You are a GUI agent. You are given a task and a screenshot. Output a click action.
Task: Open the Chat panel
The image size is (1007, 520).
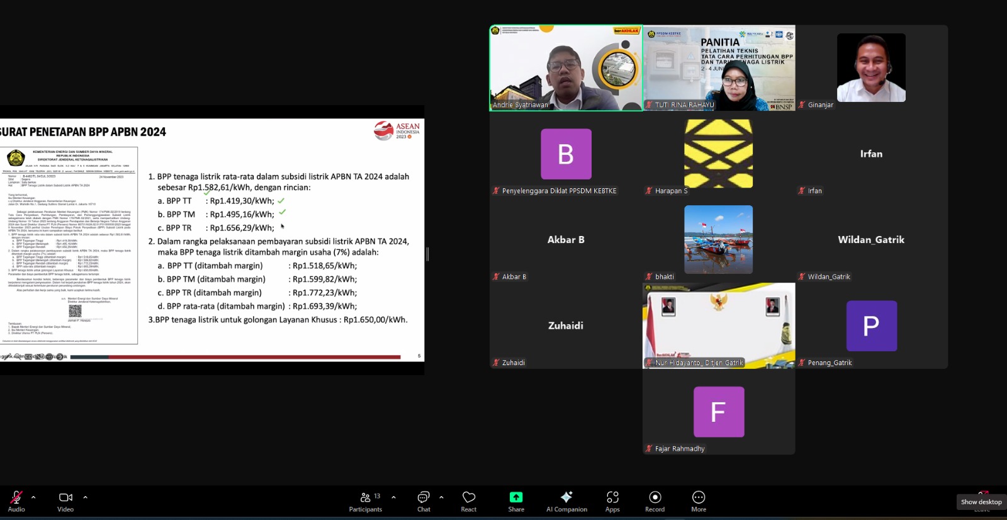(x=424, y=502)
